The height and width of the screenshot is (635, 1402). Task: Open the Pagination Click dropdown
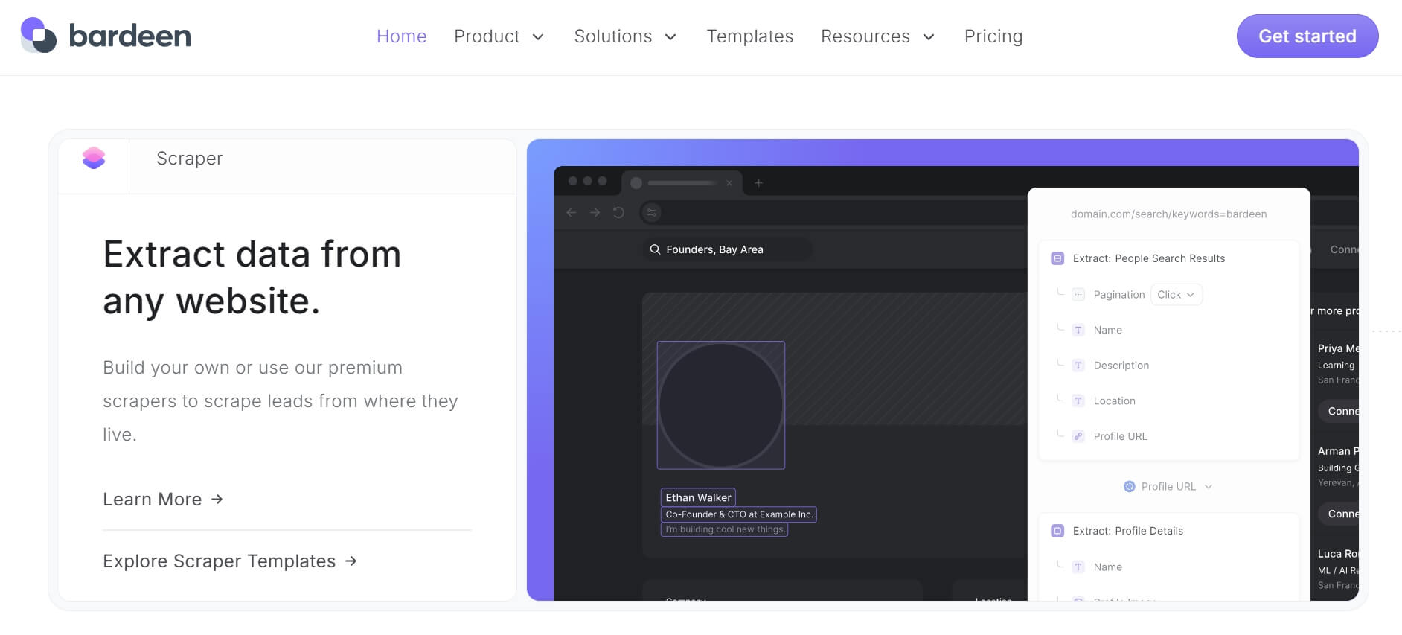coord(1176,295)
